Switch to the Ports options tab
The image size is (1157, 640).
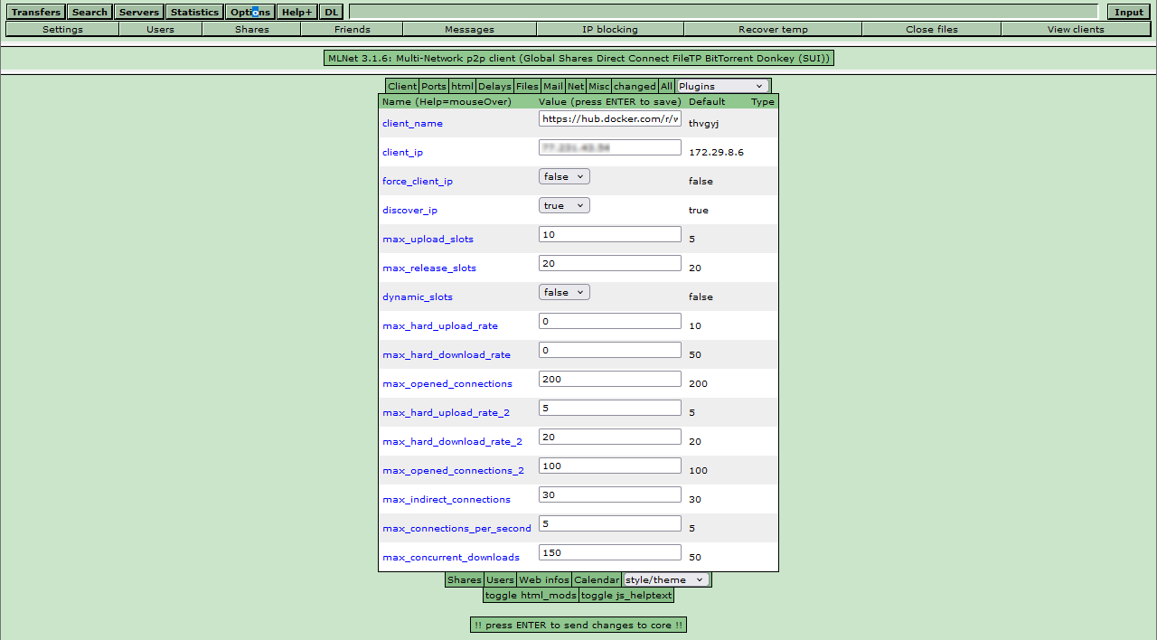coord(433,87)
